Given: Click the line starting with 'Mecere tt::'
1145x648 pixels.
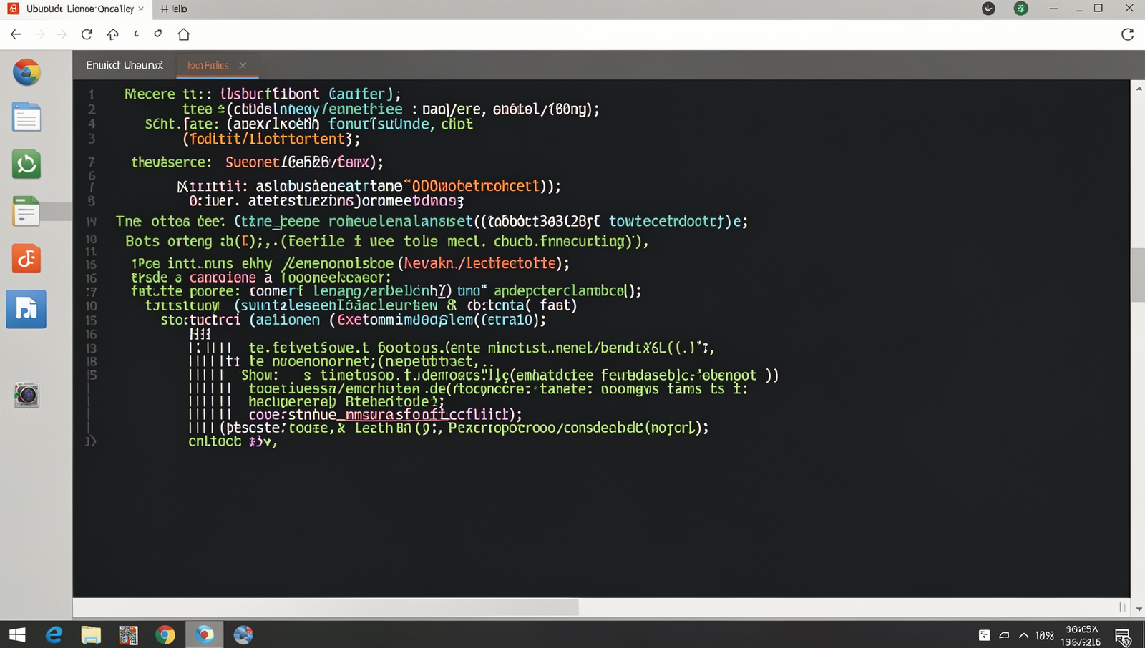Looking at the screenshot, I should [263, 94].
